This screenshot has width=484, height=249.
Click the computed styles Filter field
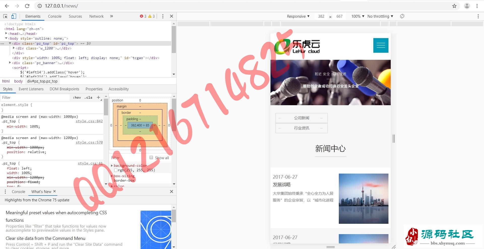point(129,158)
